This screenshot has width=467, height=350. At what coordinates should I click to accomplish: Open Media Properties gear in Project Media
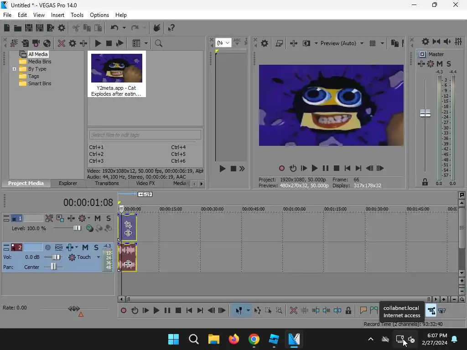(x=73, y=43)
